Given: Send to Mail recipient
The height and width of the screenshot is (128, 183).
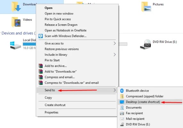Looking at the screenshot, I should [150, 119].
